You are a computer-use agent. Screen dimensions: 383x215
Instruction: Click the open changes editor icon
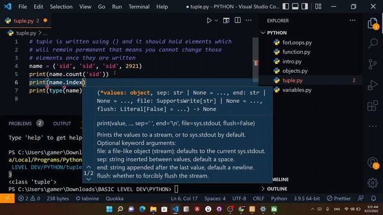pos(226,20)
